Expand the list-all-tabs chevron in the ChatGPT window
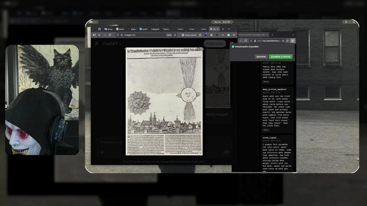The image size is (367, 206). 229,29
